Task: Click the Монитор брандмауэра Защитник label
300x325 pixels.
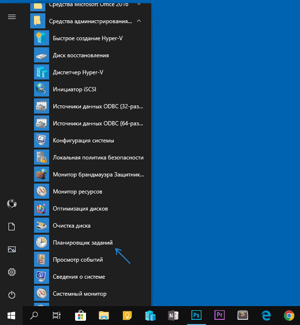Action: tap(98, 175)
